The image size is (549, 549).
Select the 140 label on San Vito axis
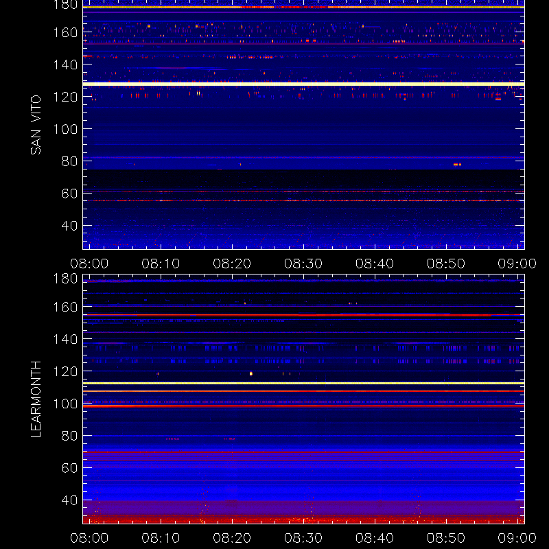[x=65, y=65]
